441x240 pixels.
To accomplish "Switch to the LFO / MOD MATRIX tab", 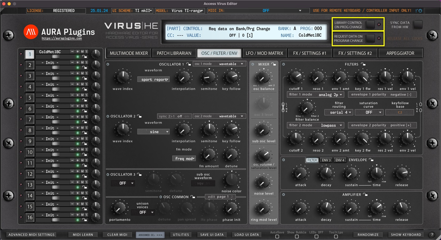I will [x=264, y=53].
